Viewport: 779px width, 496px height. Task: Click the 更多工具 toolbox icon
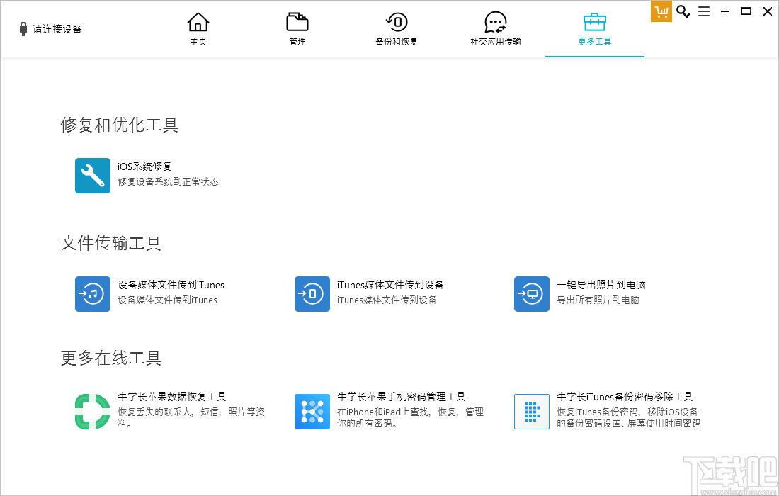tap(595, 22)
